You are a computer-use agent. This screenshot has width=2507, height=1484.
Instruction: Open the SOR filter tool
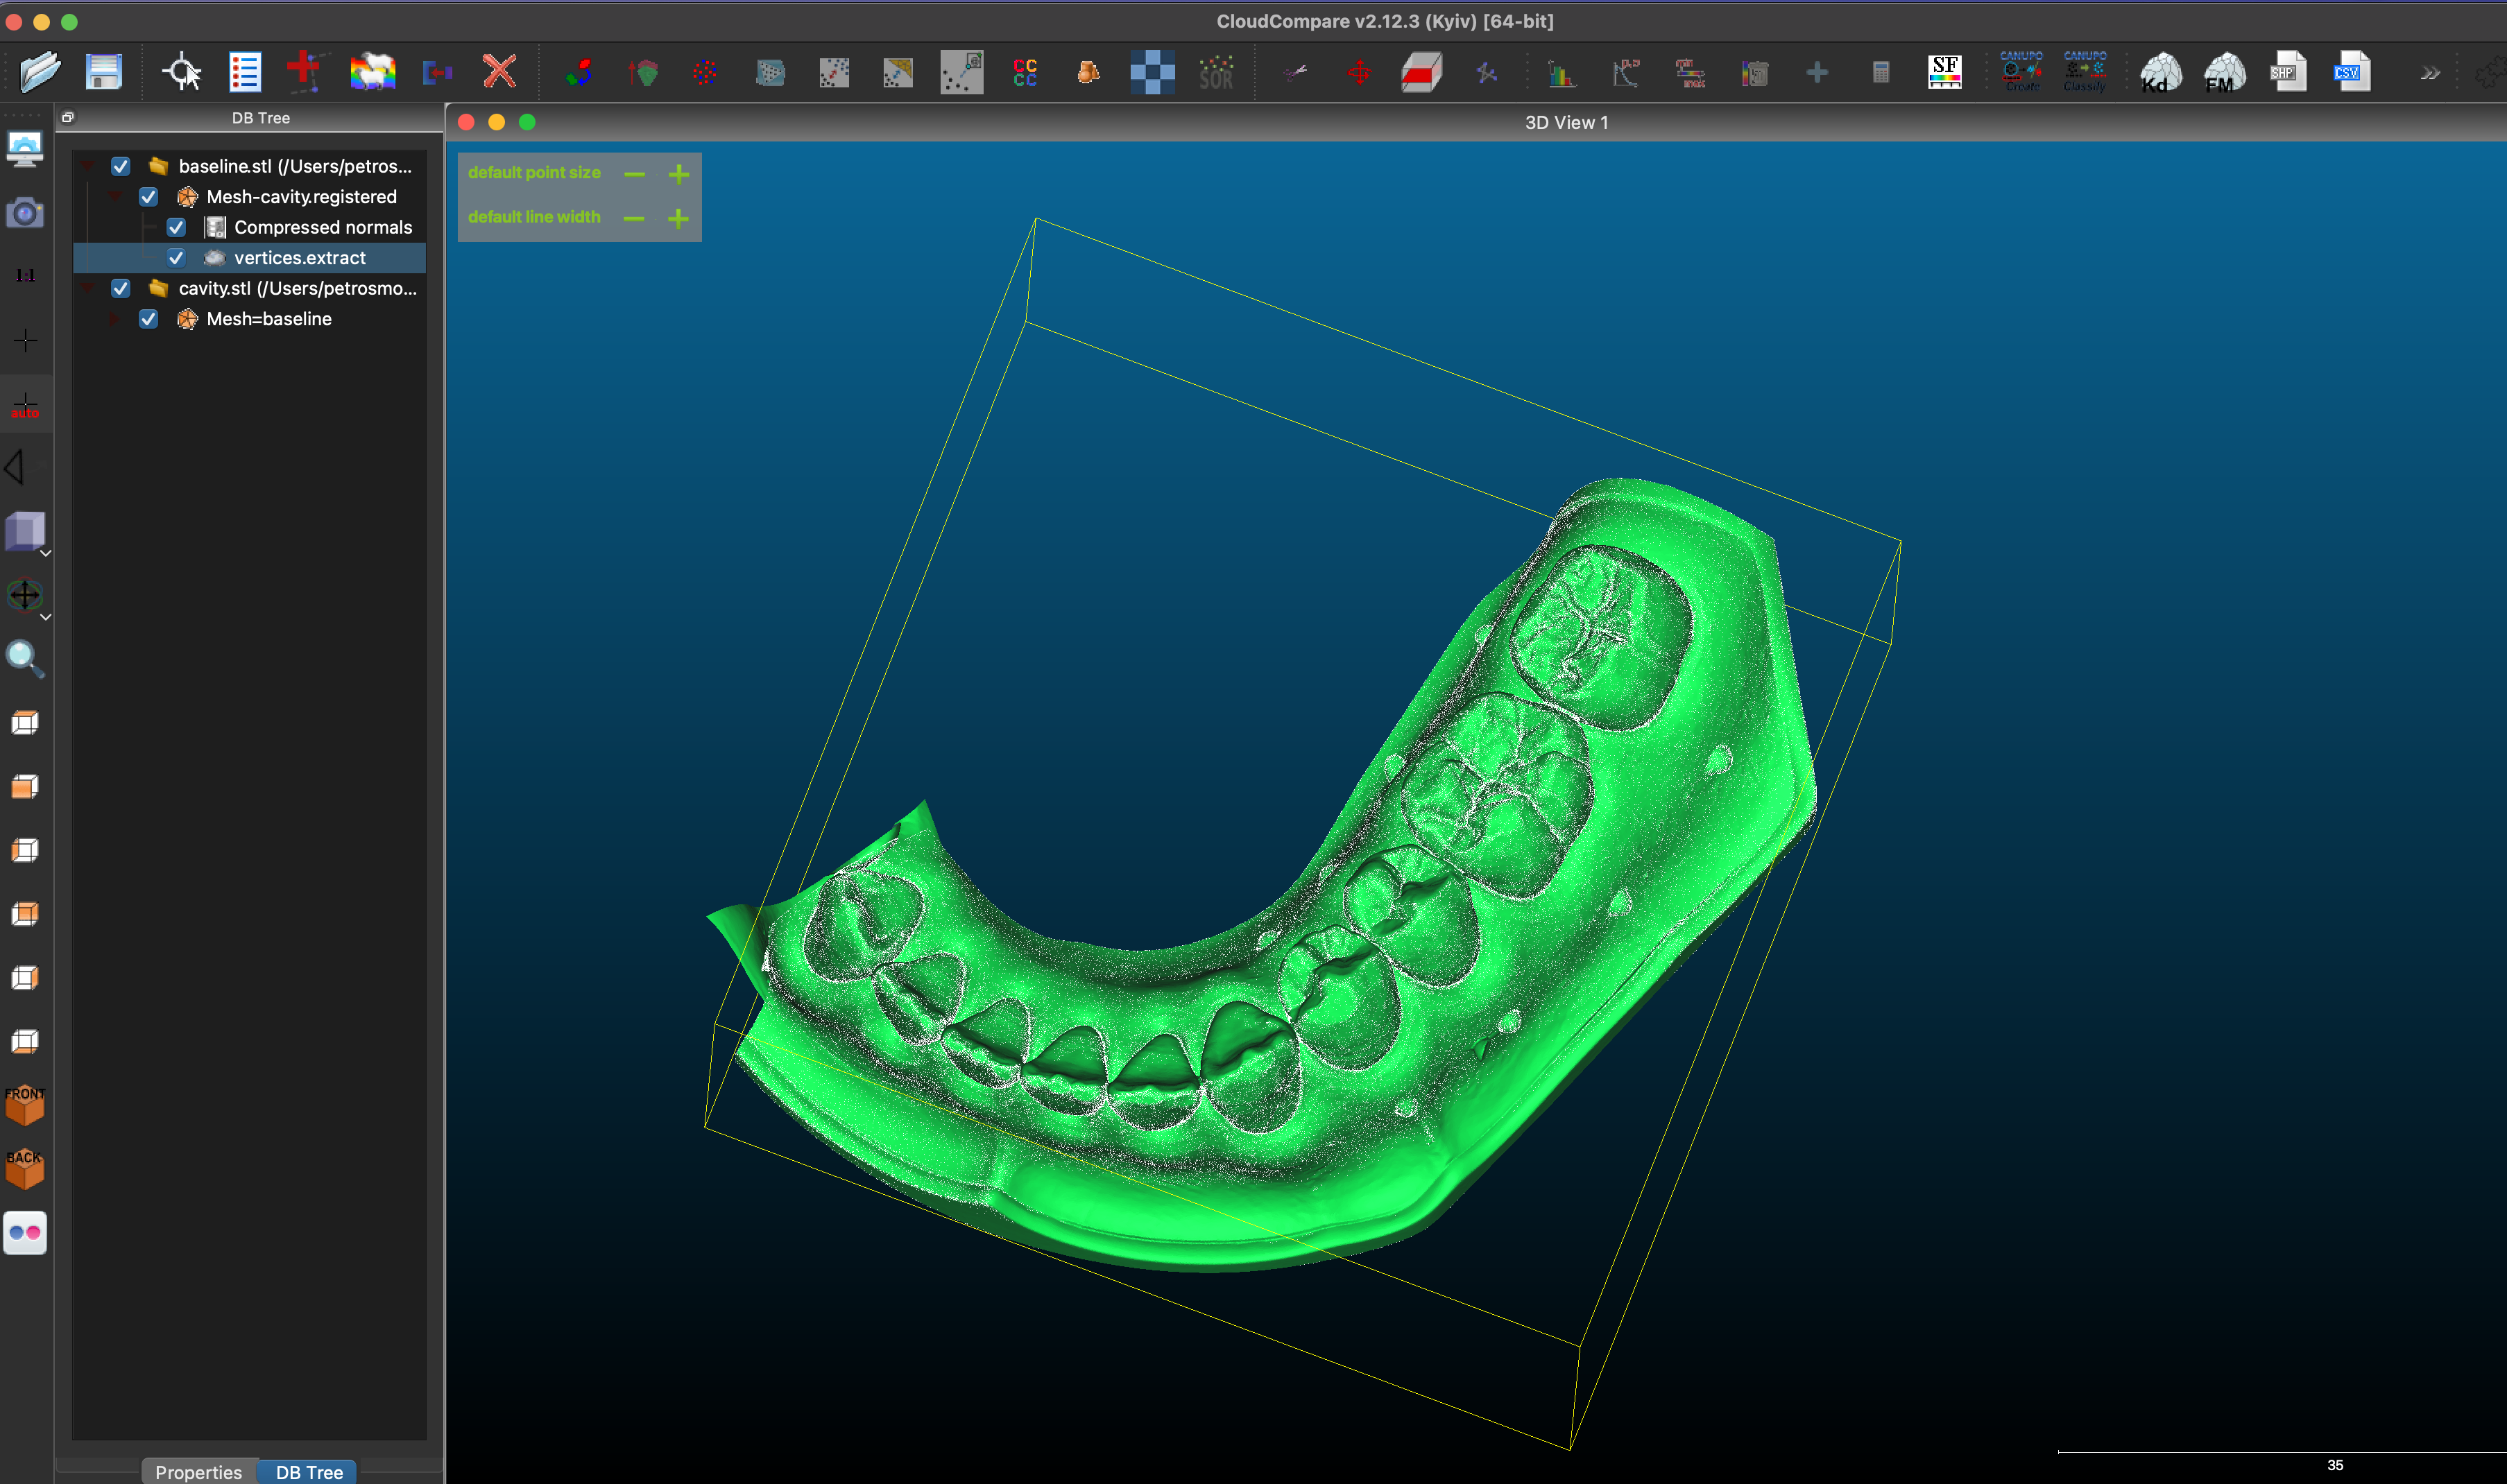pos(1216,72)
